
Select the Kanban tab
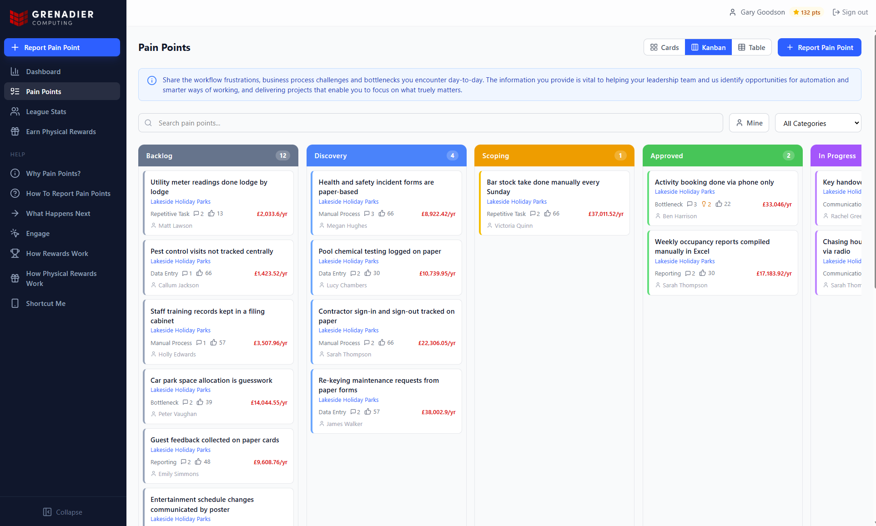click(708, 47)
